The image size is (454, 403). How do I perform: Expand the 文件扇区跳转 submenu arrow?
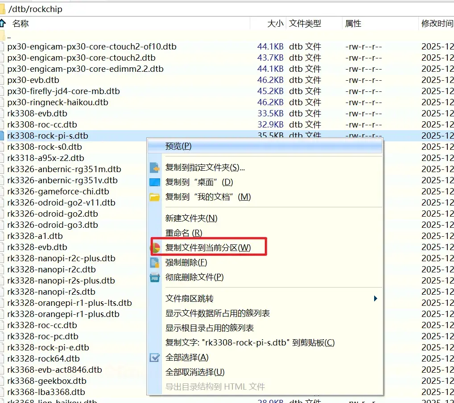[376, 299]
